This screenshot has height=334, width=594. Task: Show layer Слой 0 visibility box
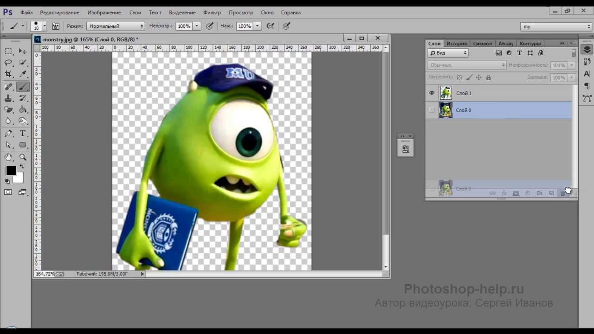(x=432, y=110)
